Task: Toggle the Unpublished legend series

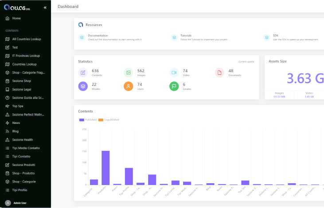Action: tap(108, 120)
